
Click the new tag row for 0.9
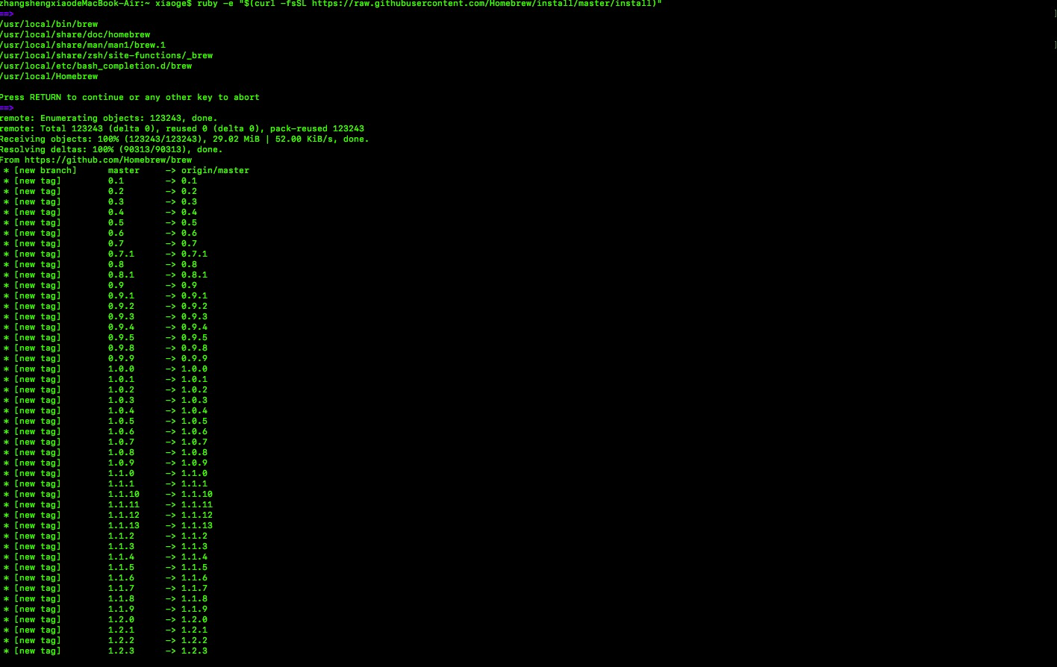tap(100, 285)
